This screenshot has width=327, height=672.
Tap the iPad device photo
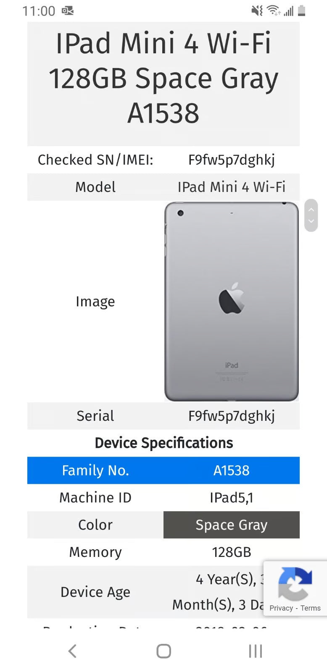coord(231,301)
